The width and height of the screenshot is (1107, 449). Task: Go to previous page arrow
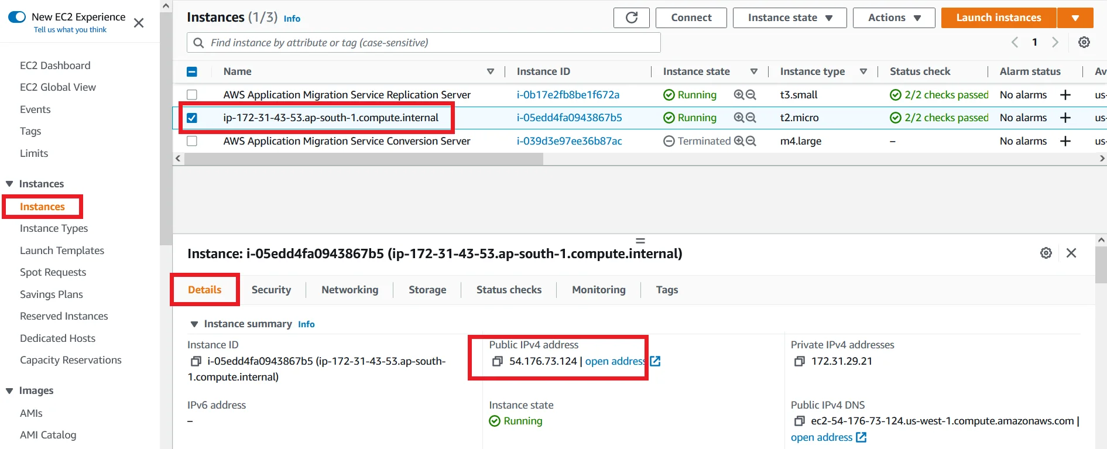point(1015,42)
